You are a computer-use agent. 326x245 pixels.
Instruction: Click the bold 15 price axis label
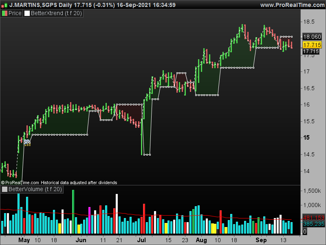(x=306, y=138)
